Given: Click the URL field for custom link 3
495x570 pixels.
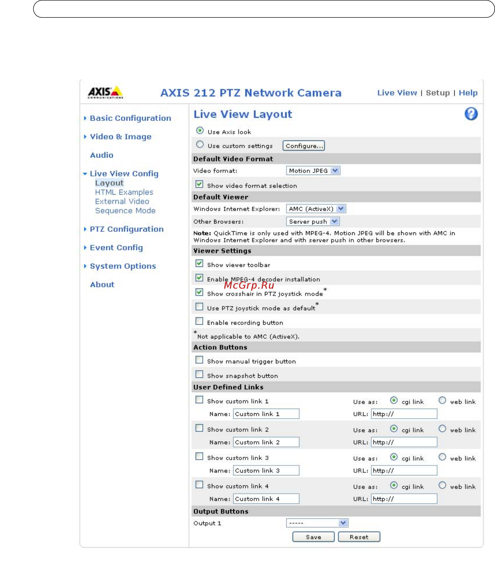Looking at the screenshot, I should coord(404,470).
